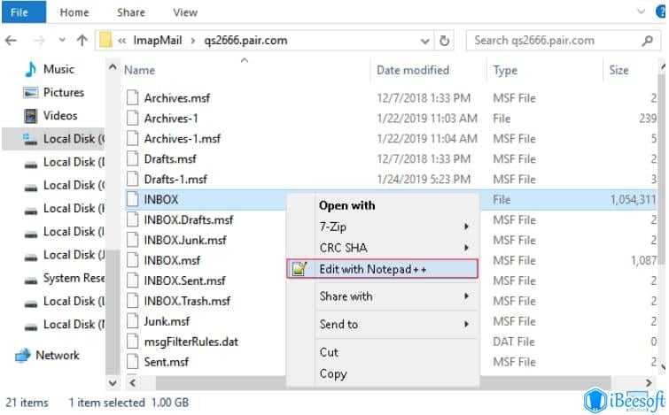Click the folder icon in address bar
The width and height of the screenshot is (669, 415).
coord(105,41)
